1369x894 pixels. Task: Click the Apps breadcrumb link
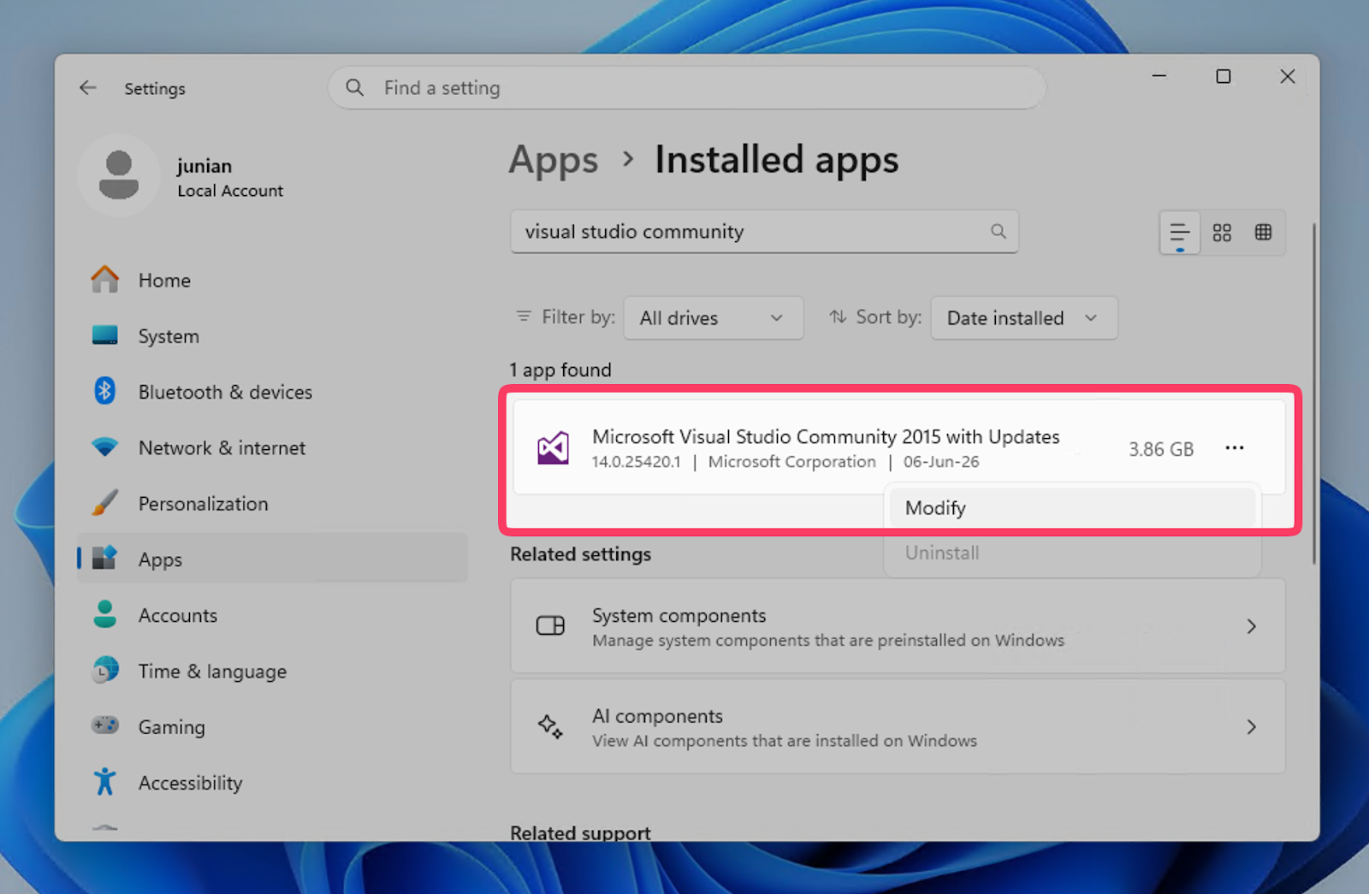(554, 160)
